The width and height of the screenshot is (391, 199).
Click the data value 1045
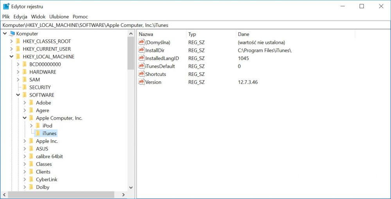243,58
